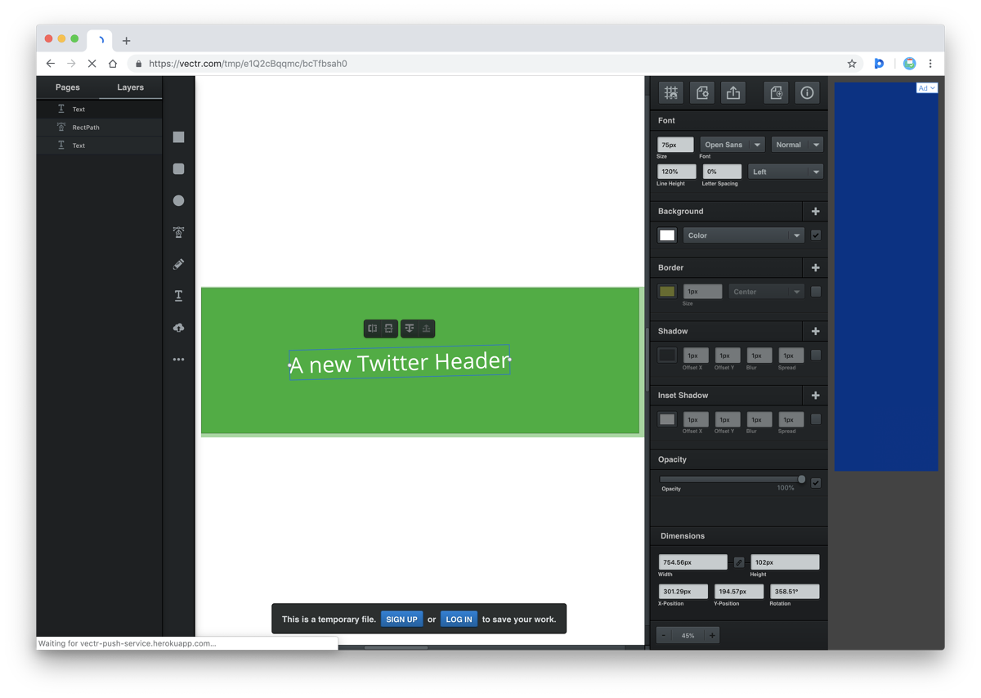Screen dimensions: 981x698
Task: Open page settings icon
Action: point(702,92)
